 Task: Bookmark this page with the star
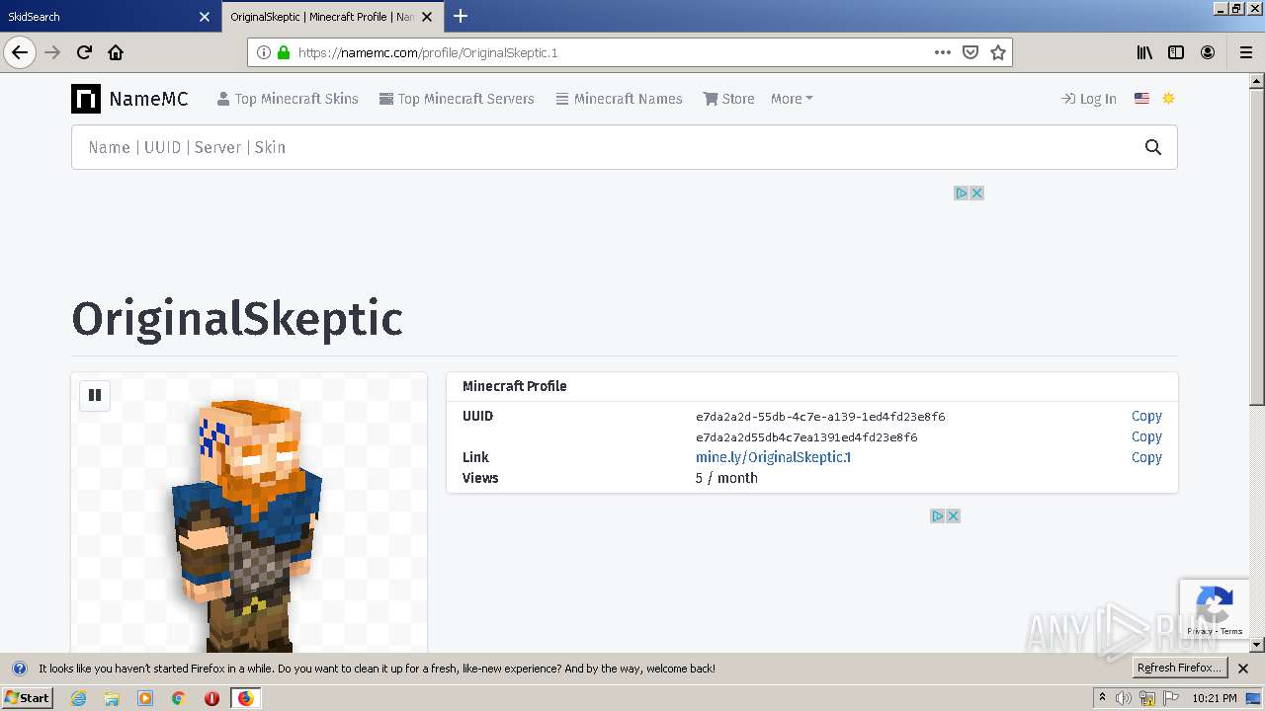pyautogui.click(x=998, y=52)
